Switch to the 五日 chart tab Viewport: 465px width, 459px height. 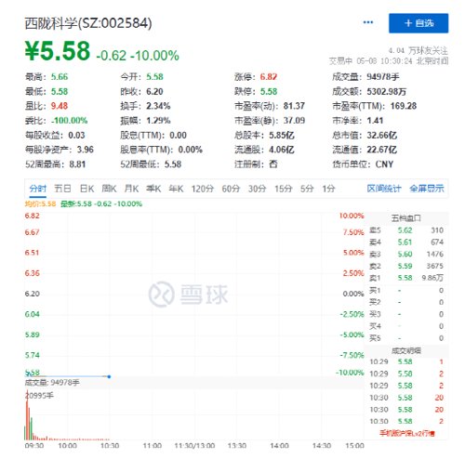[x=62, y=189]
